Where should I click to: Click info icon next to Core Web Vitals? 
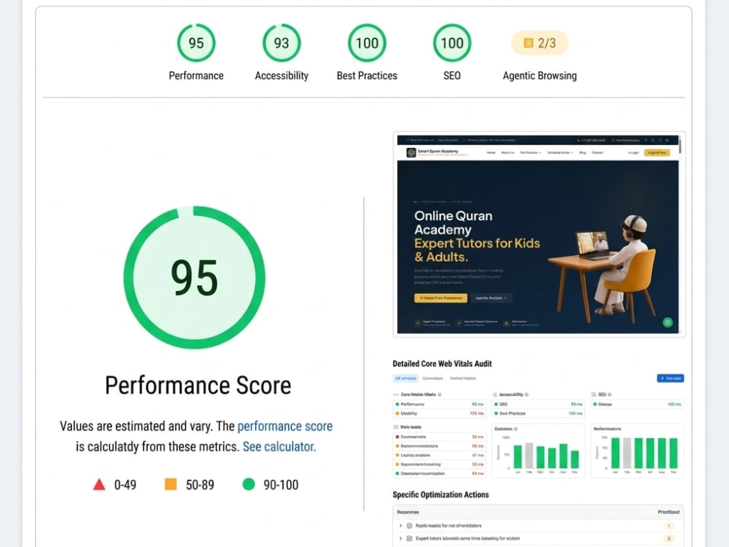(440, 395)
